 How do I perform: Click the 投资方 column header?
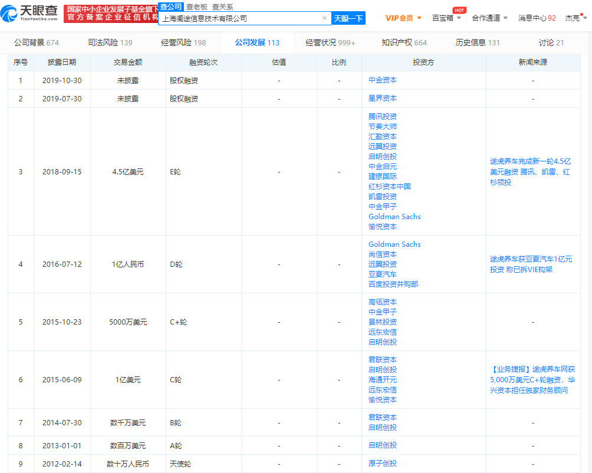click(423, 62)
